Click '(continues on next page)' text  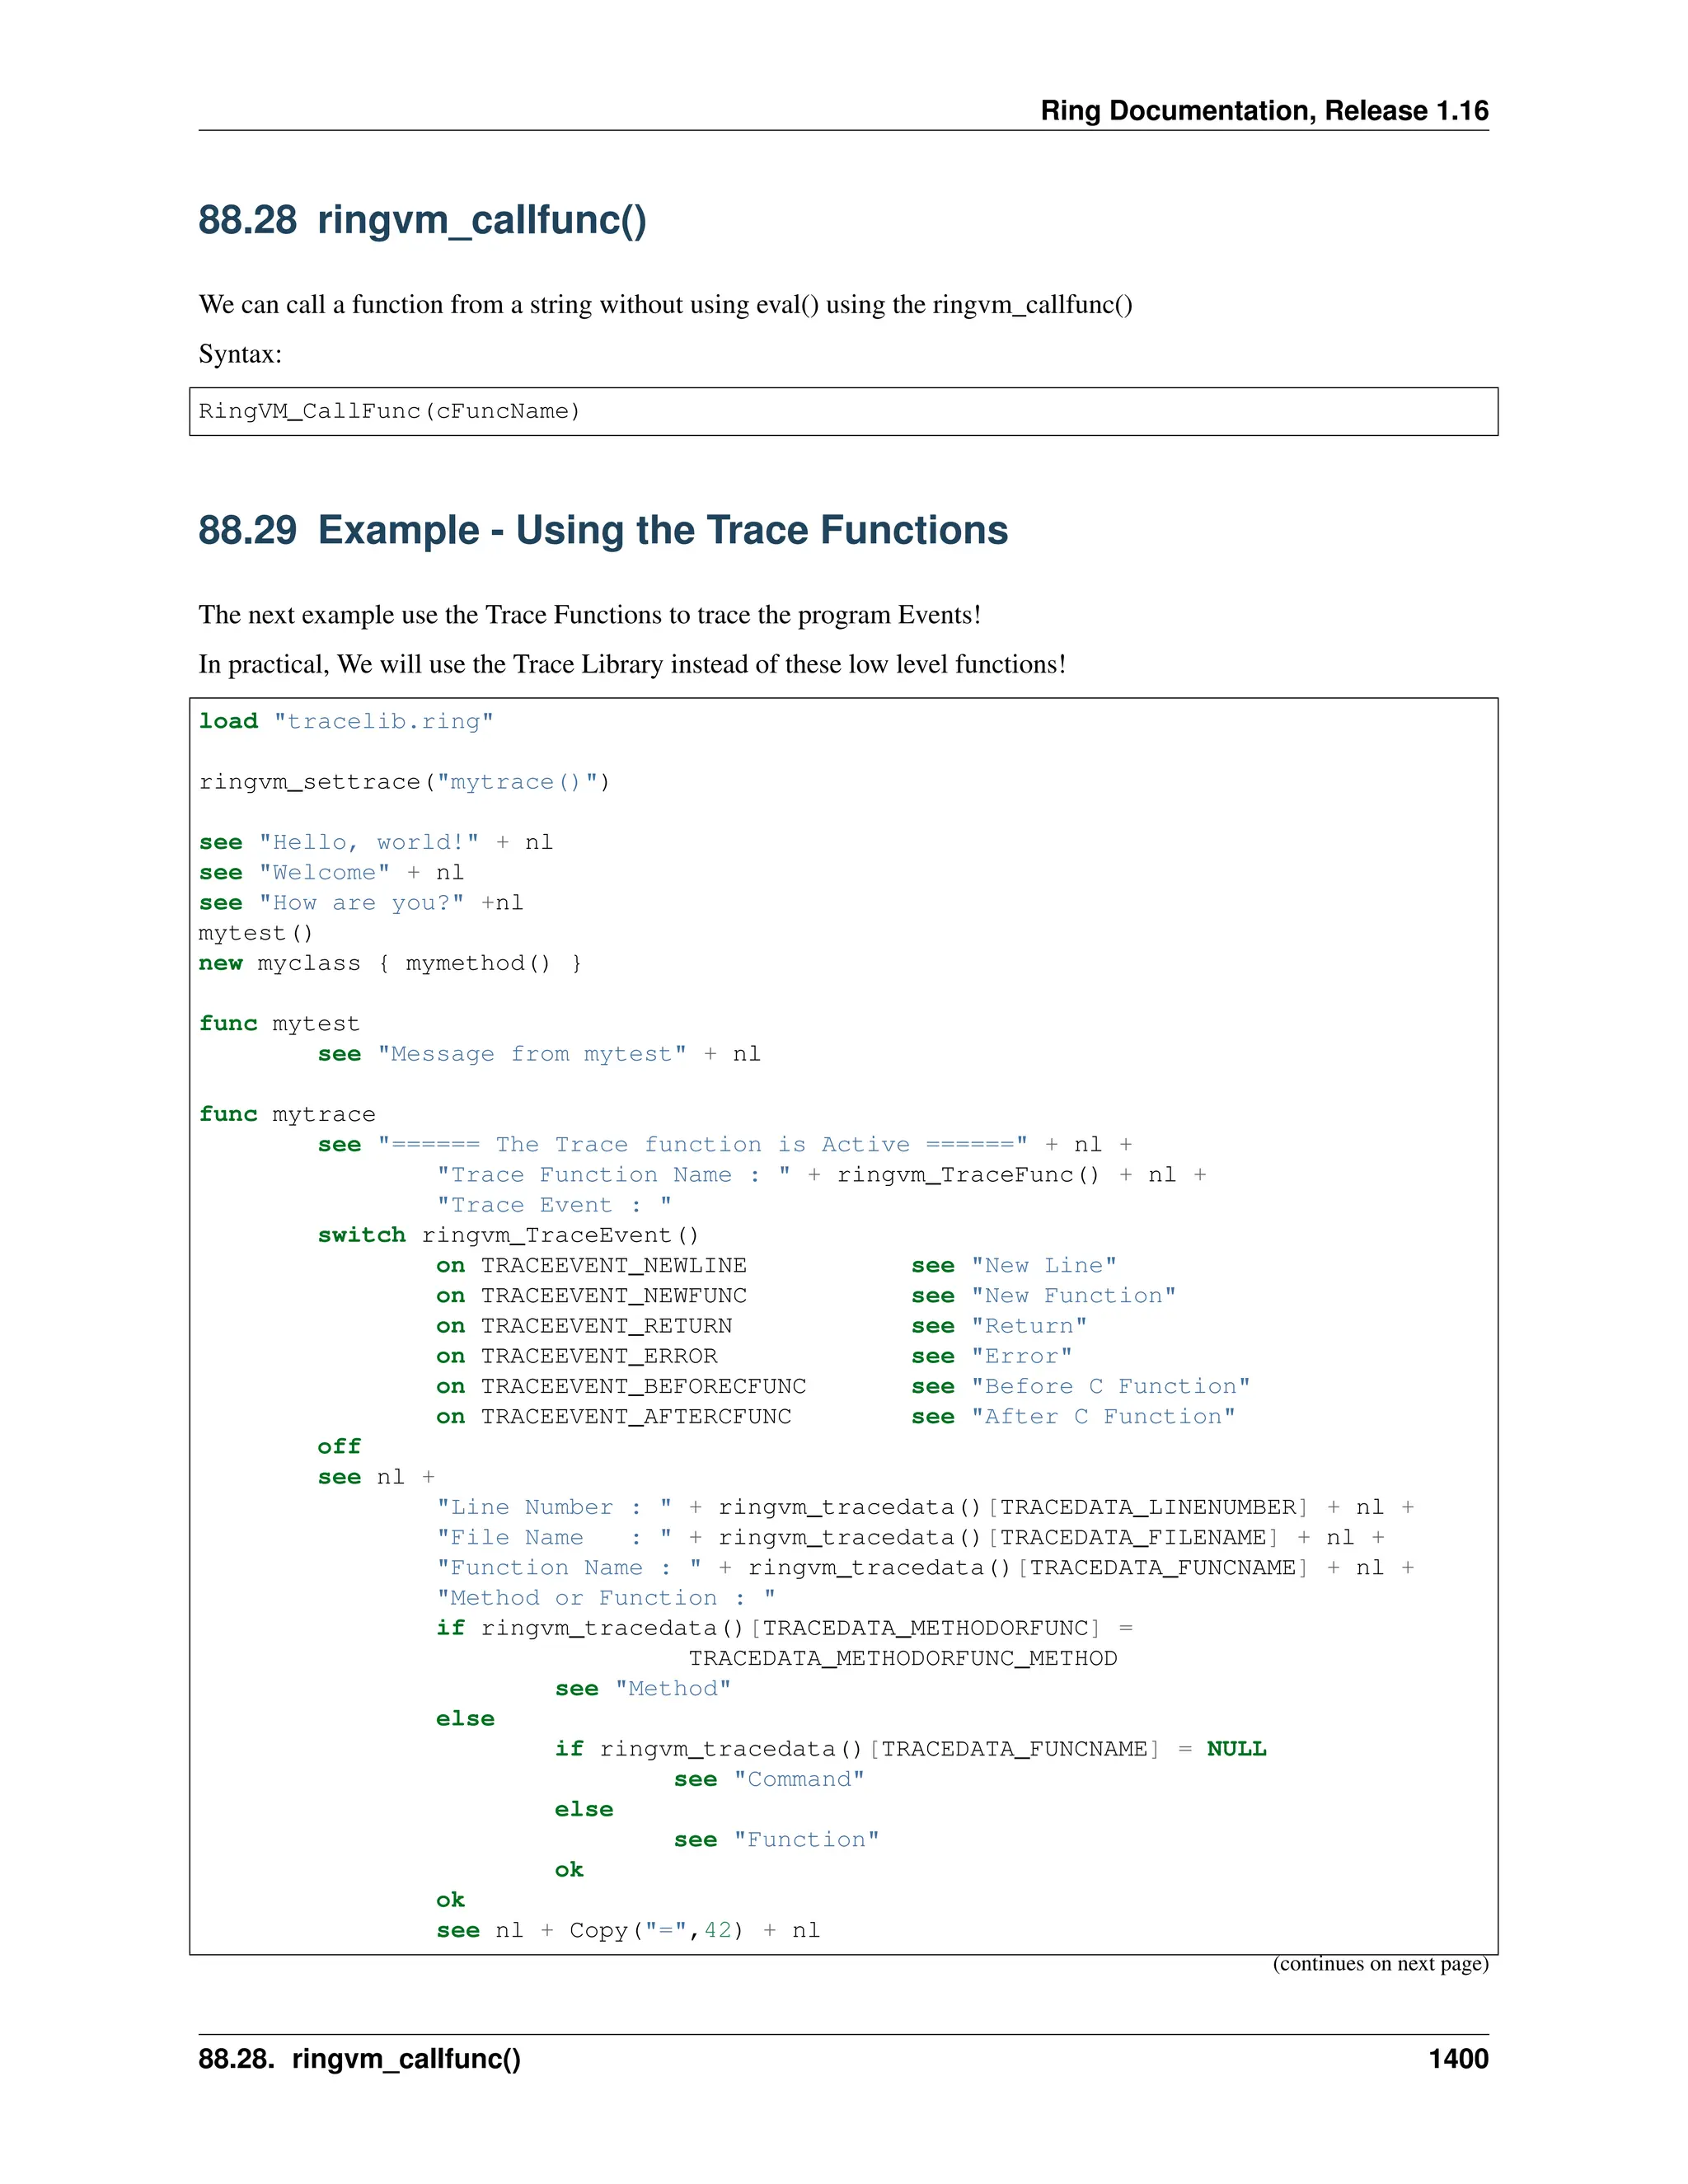pos(1380,1963)
